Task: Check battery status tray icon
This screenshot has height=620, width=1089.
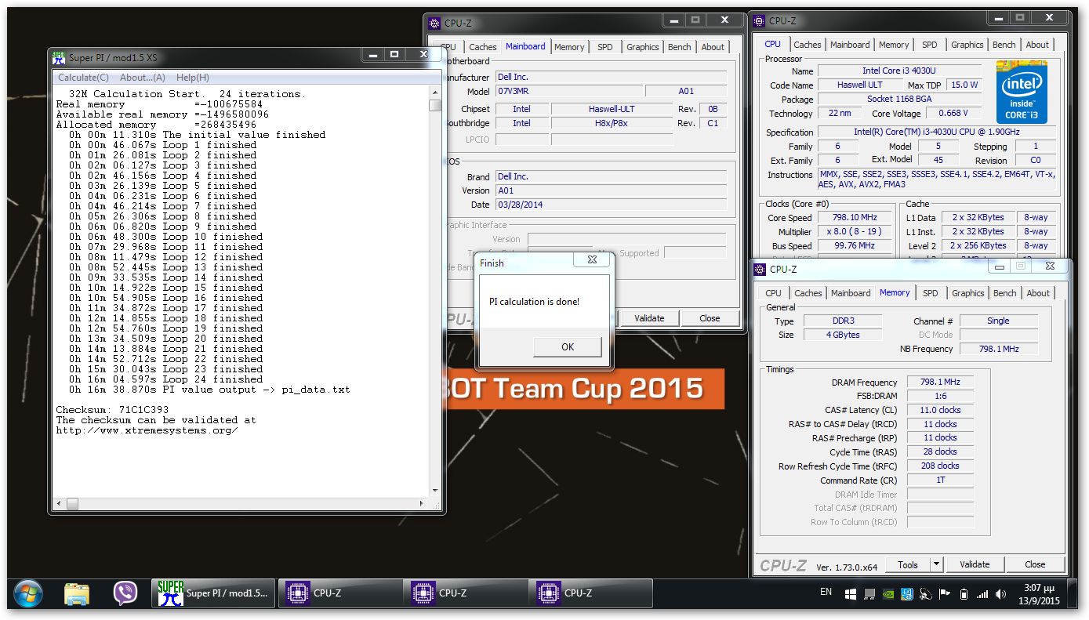Action: pyautogui.click(x=964, y=593)
